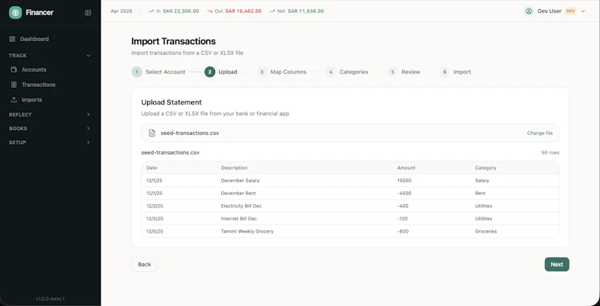Click the seed-transactions.csv file icon
The width and height of the screenshot is (600, 306).
[152, 133]
